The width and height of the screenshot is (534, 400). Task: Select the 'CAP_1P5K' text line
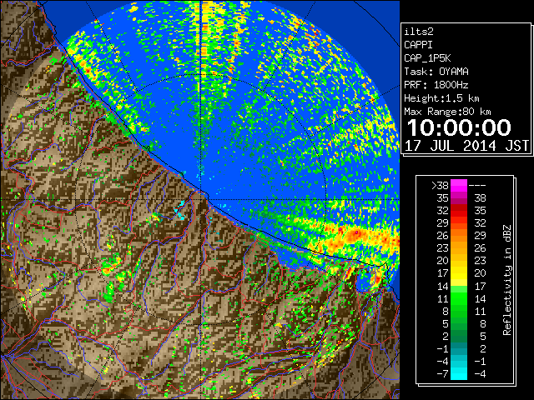(427, 58)
